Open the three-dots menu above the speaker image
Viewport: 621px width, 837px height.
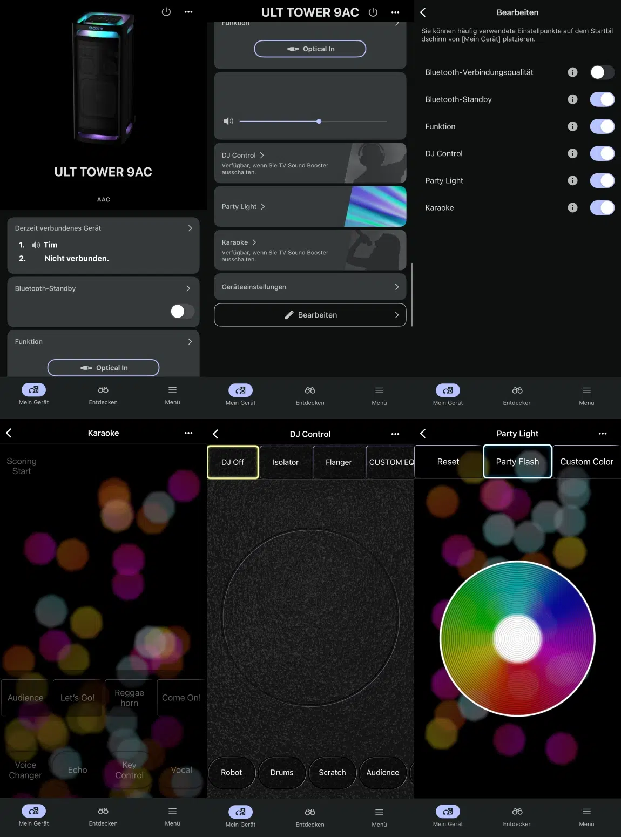pyautogui.click(x=188, y=12)
